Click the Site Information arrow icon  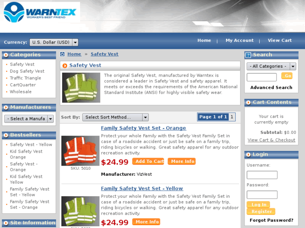pos(6,223)
